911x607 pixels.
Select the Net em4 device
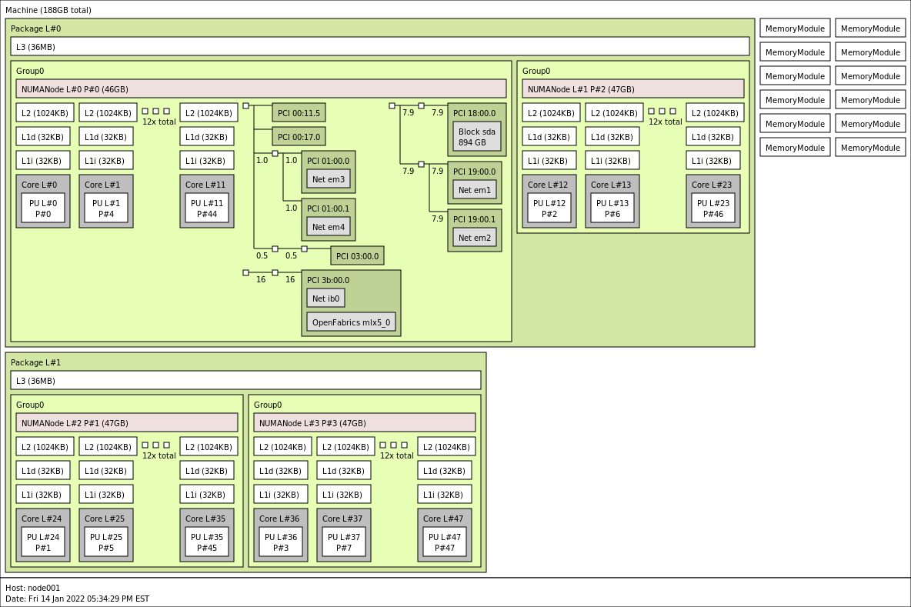[x=329, y=226]
